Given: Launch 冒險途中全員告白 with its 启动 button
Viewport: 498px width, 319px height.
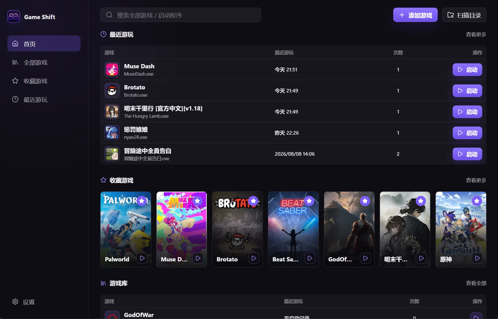Looking at the screenshot, I should click(x=467, y=154).
